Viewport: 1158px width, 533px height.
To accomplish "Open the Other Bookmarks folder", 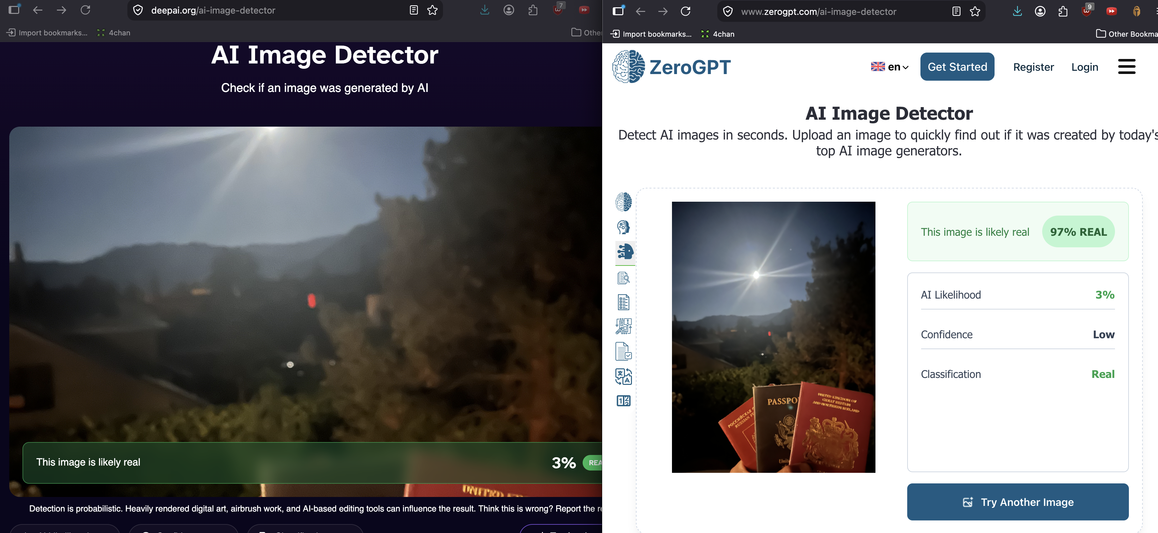I will (x=1127, y=34).
